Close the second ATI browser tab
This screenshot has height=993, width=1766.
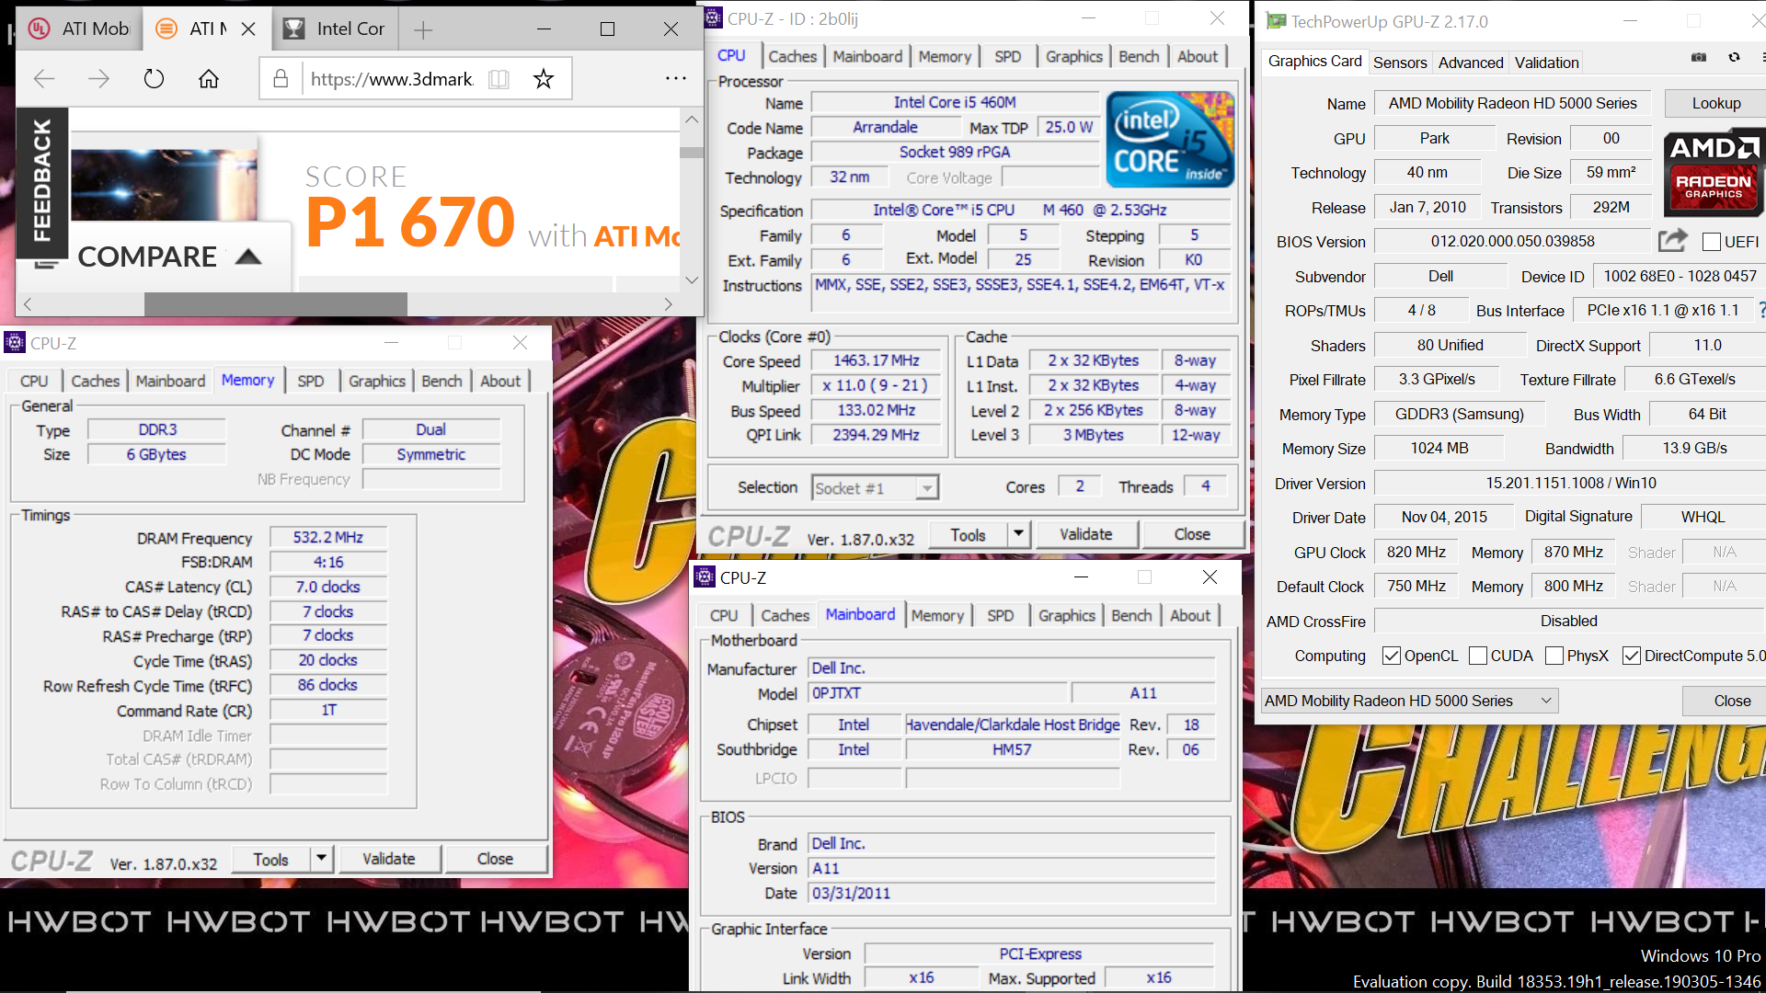tap(248, 29)
